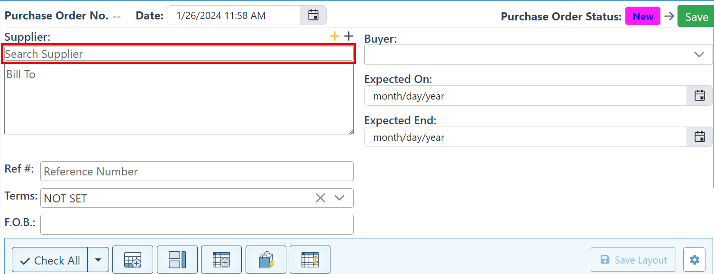Click the shopping bag lightning icon
Image resolution: width=714 pixels, height=274 pixels.
pyautogui.click(x=266, y=260)
